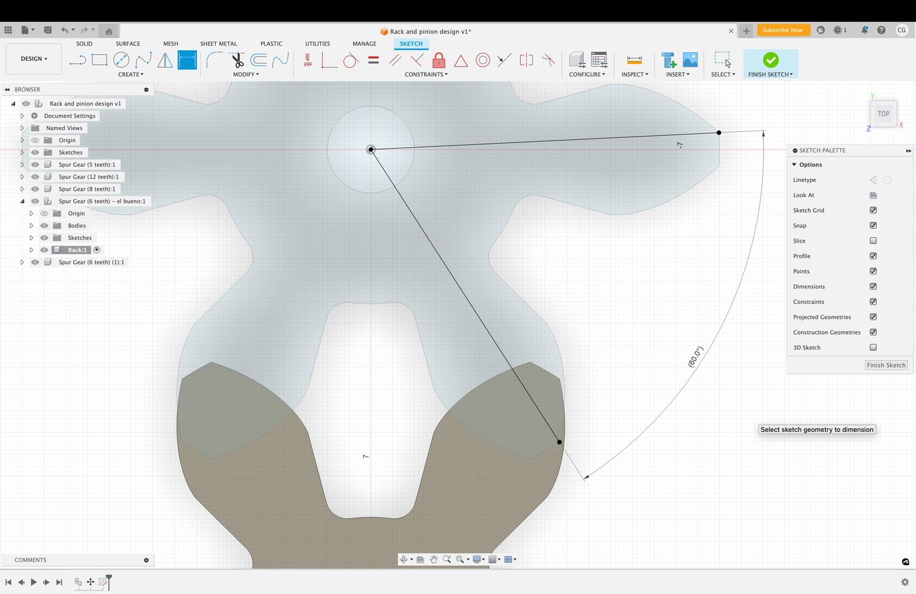Apply the Parallel constraint

395,60
